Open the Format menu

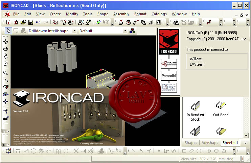coord(140,14)
